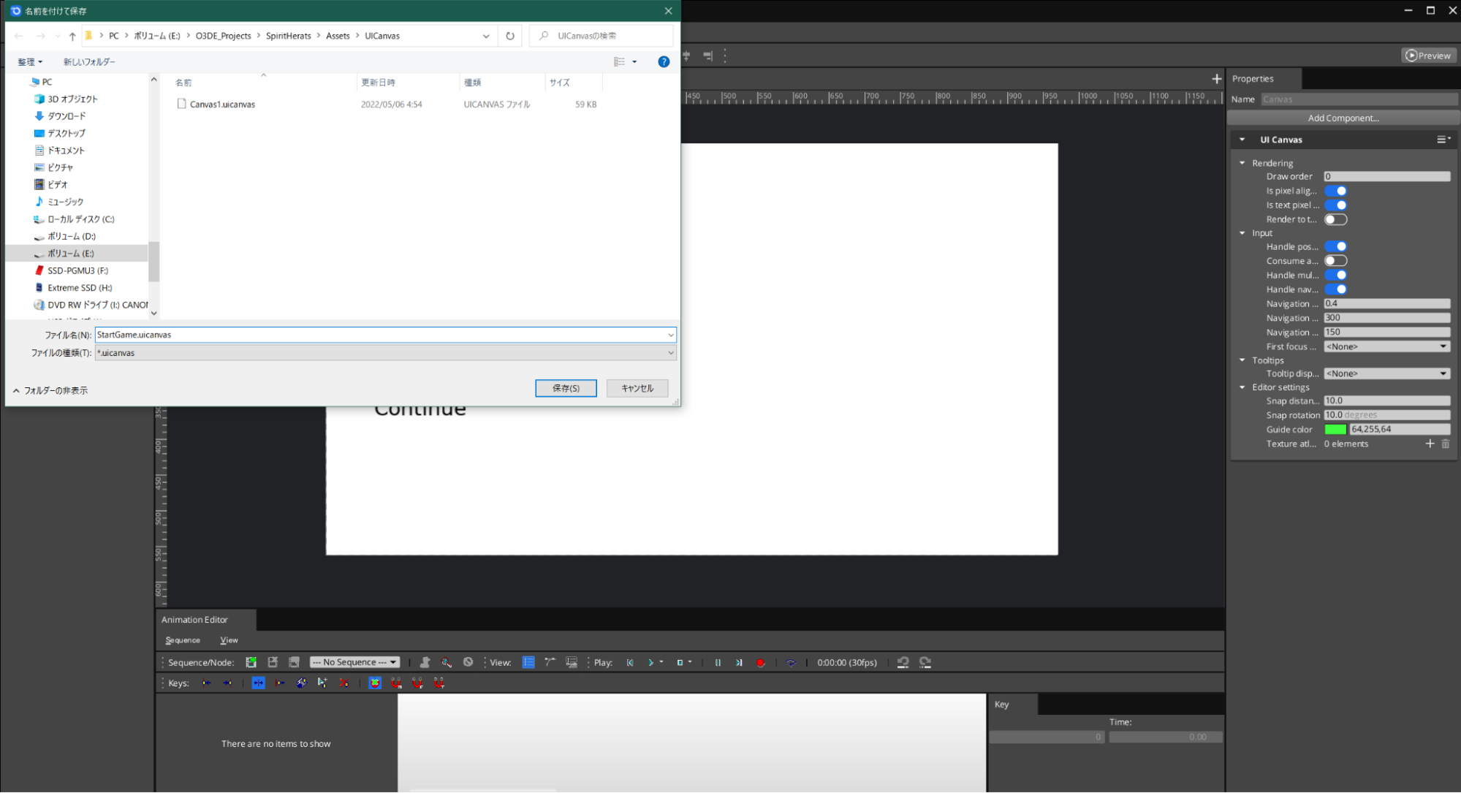The image size is (1461, 793).
Task: Create new folder with 新しいフォルダー
Action: tap(89, 61)
